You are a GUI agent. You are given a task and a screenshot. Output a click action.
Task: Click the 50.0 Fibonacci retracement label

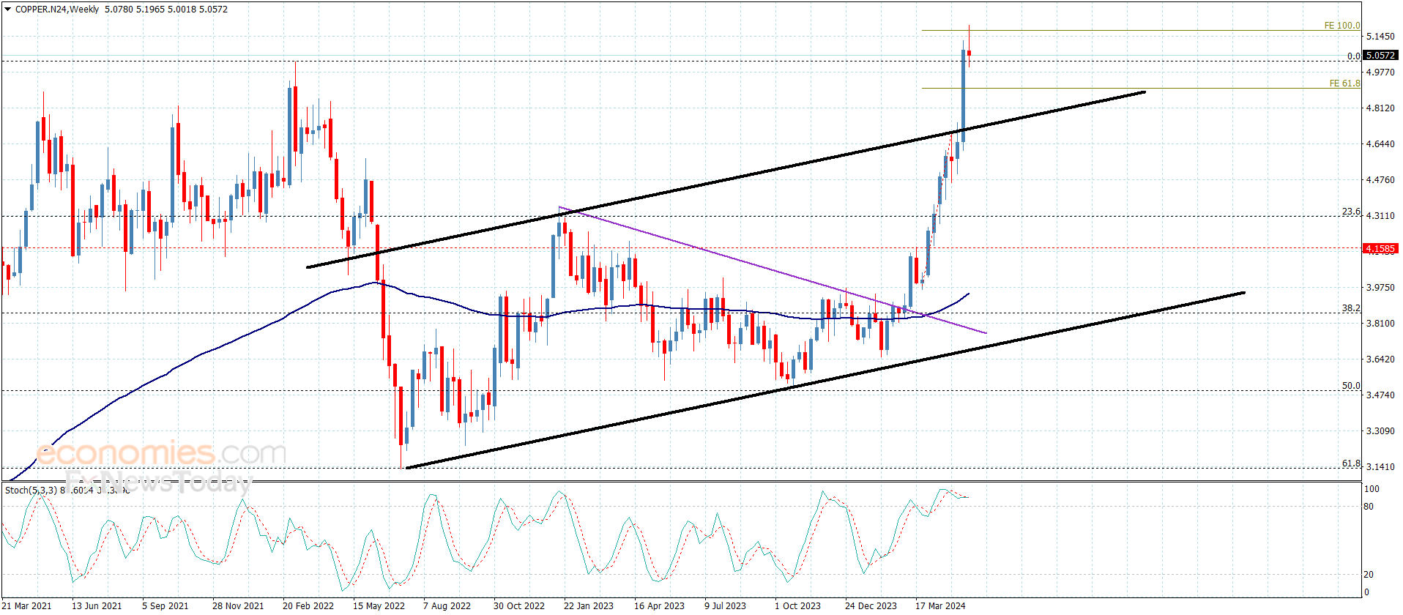(x=1351, y=386)
